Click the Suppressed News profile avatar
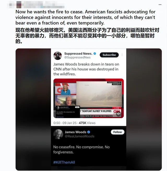This screenshot has width=167, height=171. [58, 56]
